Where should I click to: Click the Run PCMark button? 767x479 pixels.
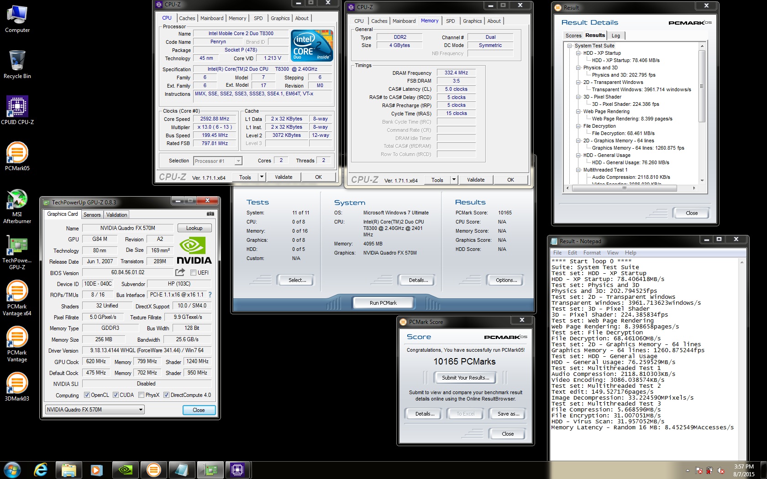(x=383, y=303)
